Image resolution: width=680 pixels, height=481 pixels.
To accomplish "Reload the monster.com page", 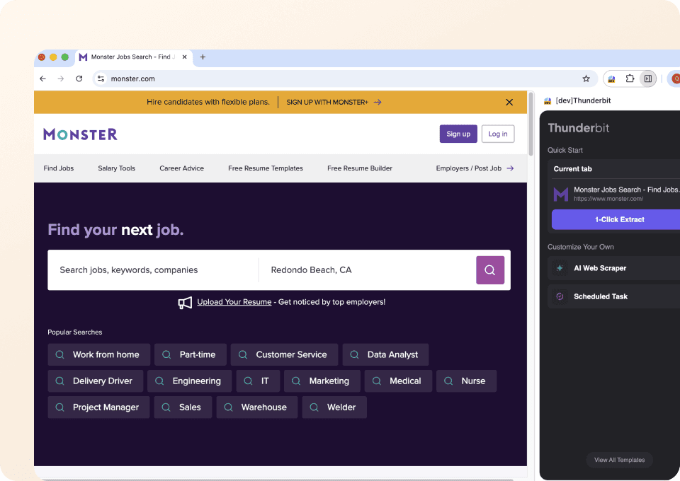I will point(79,79).
